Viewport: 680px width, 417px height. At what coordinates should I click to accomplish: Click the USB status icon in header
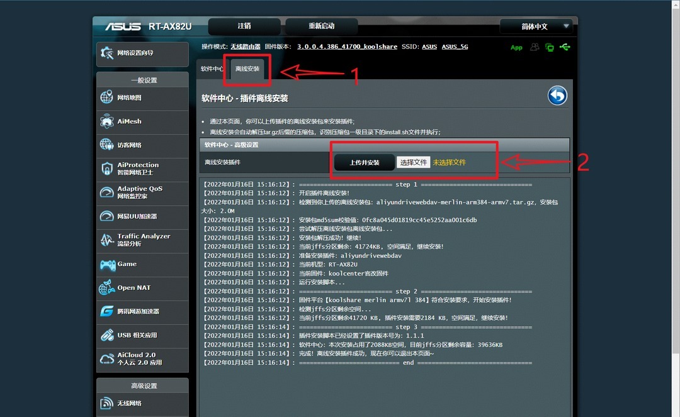coord(564,47)
